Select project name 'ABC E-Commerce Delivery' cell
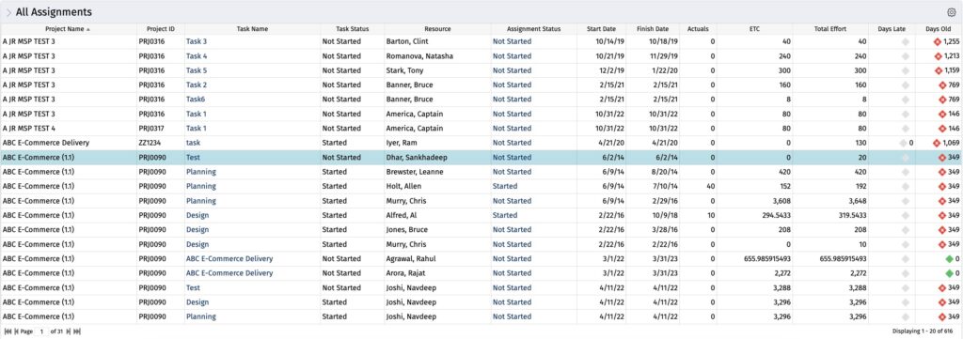The height and width of the screenshot is (339, 963). click(x=68, y=143)
